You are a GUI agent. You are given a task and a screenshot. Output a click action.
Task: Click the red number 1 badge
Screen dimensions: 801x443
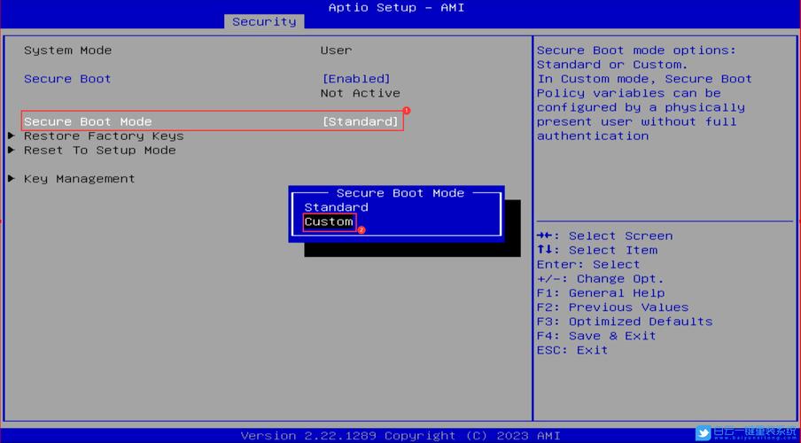pos(407,111)
